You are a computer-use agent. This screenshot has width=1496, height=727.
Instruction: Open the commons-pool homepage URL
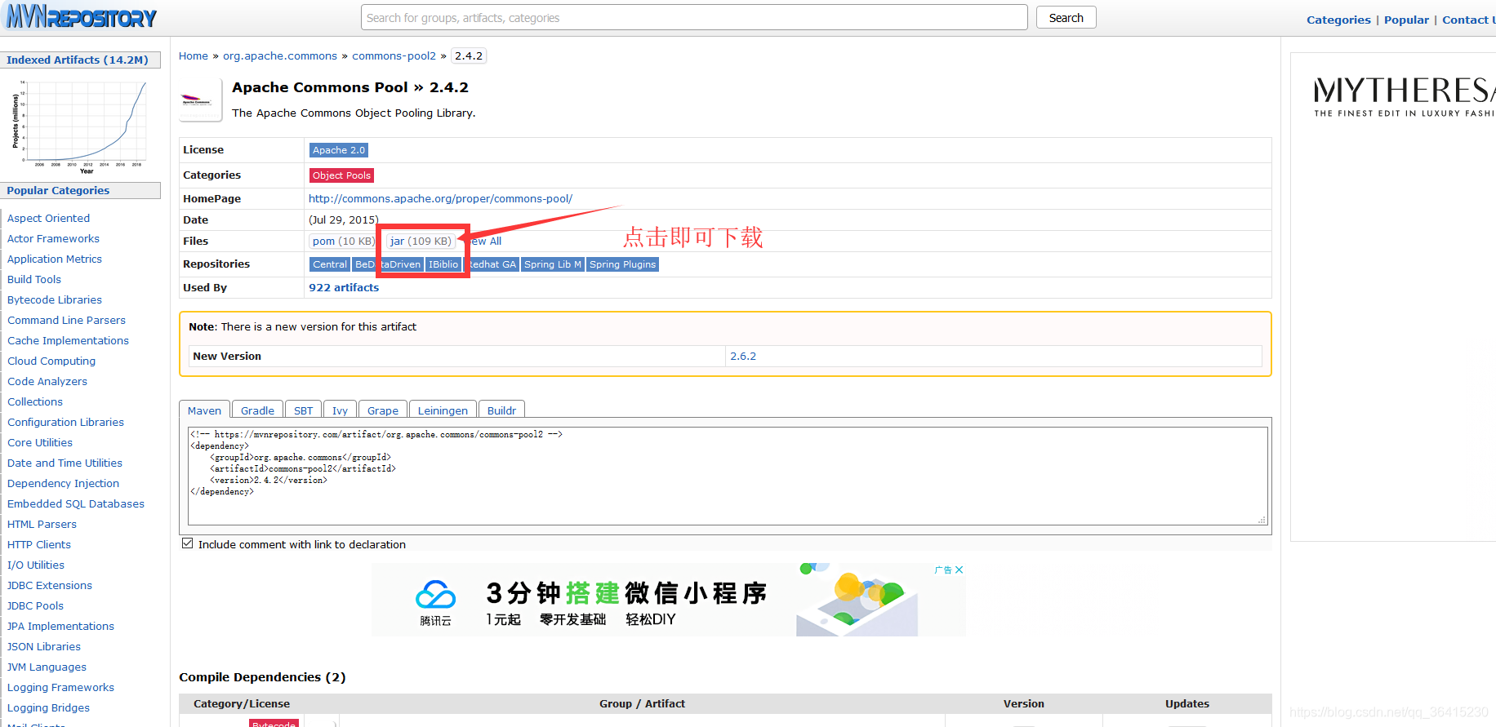440,198
